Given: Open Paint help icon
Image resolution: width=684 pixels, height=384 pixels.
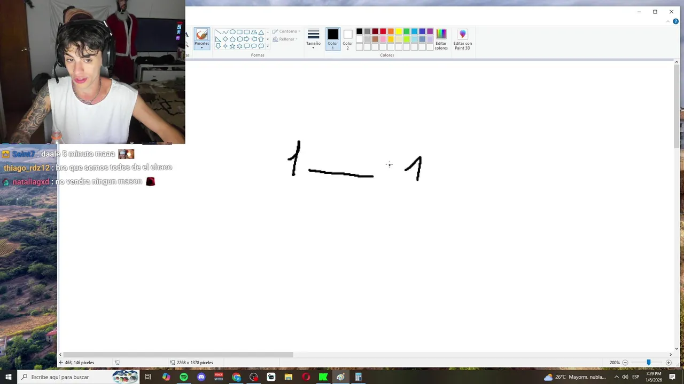Looking at the screenshot, I should coord(676,22).
